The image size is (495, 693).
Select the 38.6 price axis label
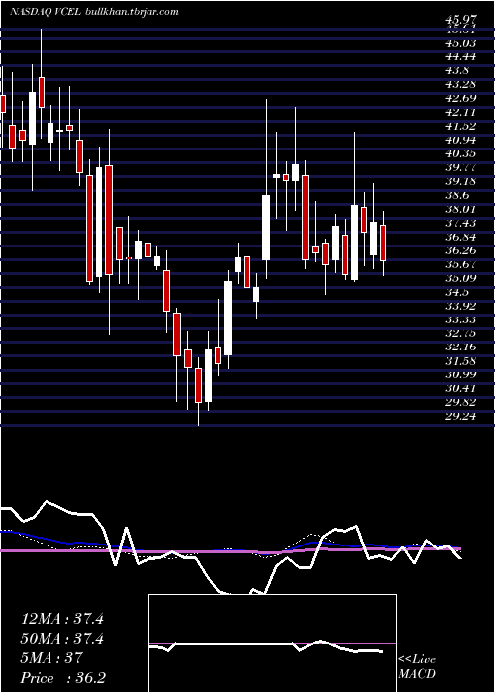click(x=458, y=195)
